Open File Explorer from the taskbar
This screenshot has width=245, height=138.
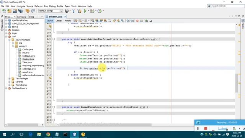pos(39,134)
